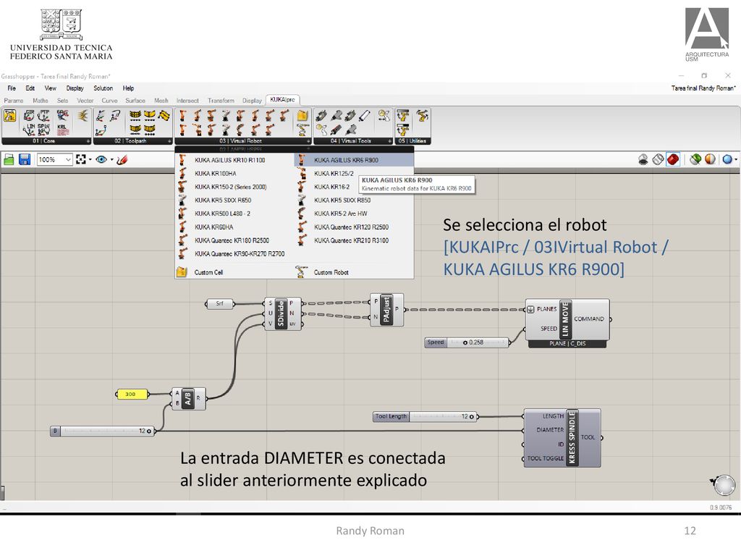Click the named views eye icon
Viewport: 741px width, 556px height.
click(101, 160)
